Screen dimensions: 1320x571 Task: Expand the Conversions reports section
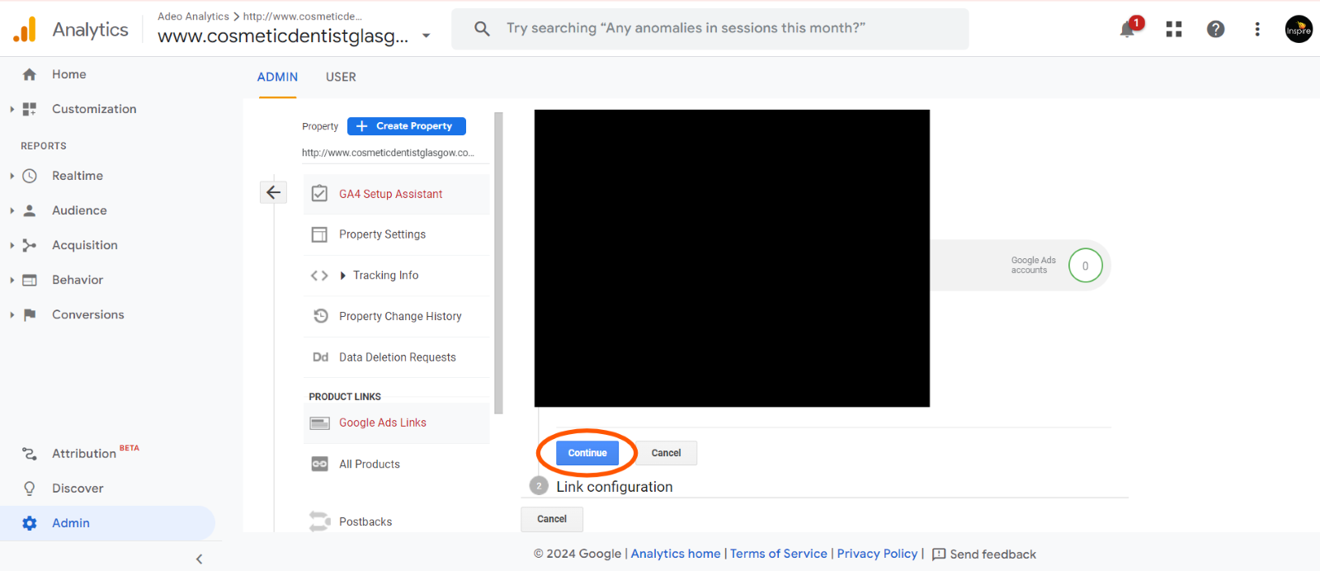12,314
